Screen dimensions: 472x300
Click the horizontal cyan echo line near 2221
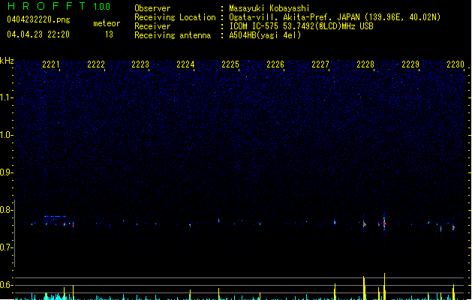[55, 216]
